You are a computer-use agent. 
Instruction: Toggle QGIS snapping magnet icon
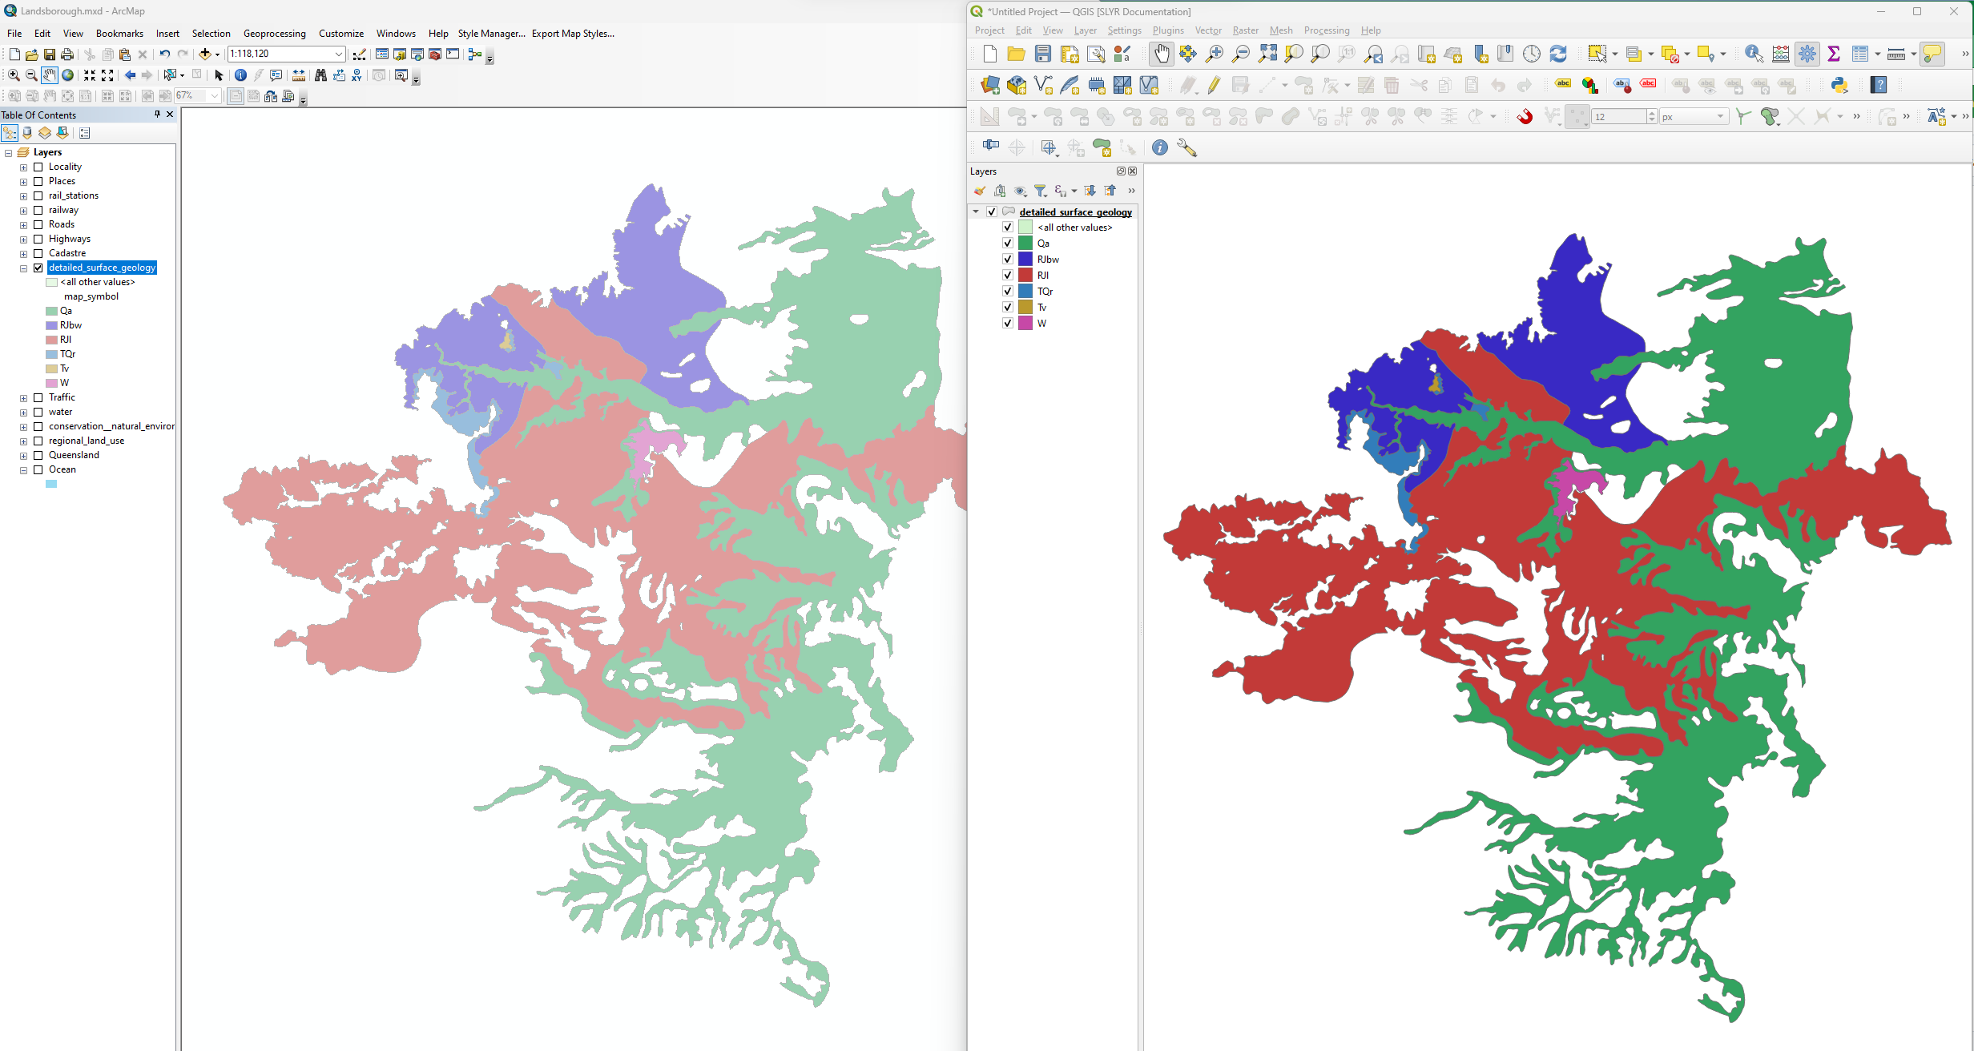click(1525, 117)
